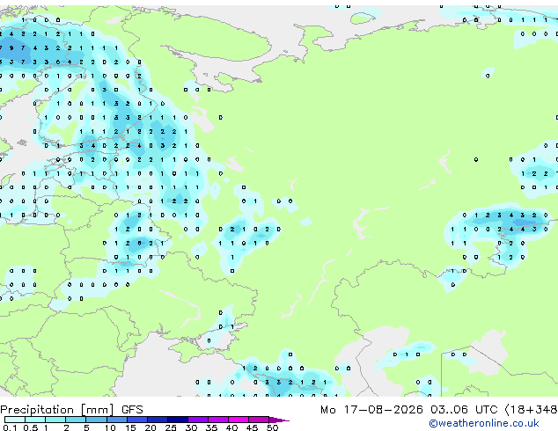Screen dimensions: 558x431
Task: Select the legend swatch between 15 and 20
Action: [137, 420]
